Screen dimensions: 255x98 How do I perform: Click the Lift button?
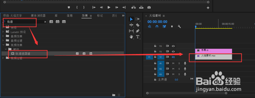point(134,7)
